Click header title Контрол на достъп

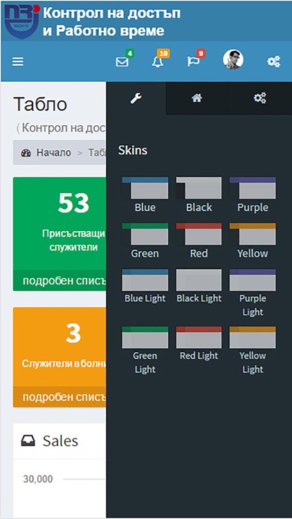112,14
